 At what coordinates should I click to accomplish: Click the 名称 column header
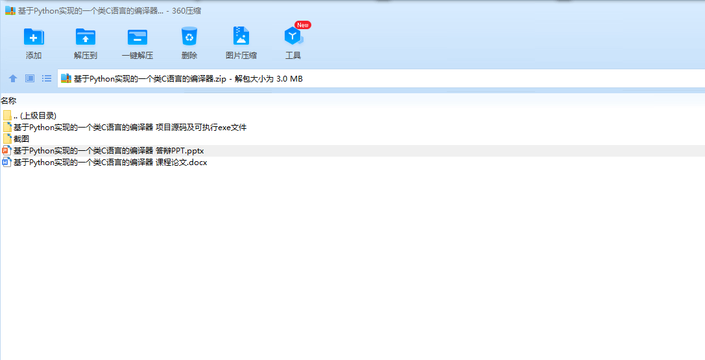8,101
